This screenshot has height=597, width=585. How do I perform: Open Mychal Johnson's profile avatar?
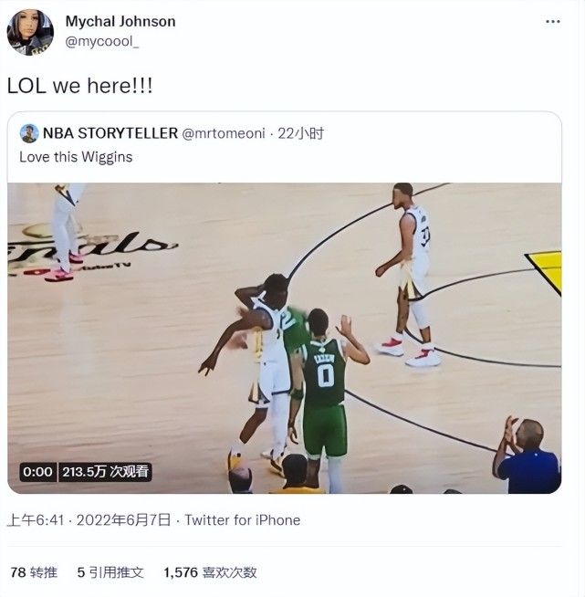tap(30, 32)
